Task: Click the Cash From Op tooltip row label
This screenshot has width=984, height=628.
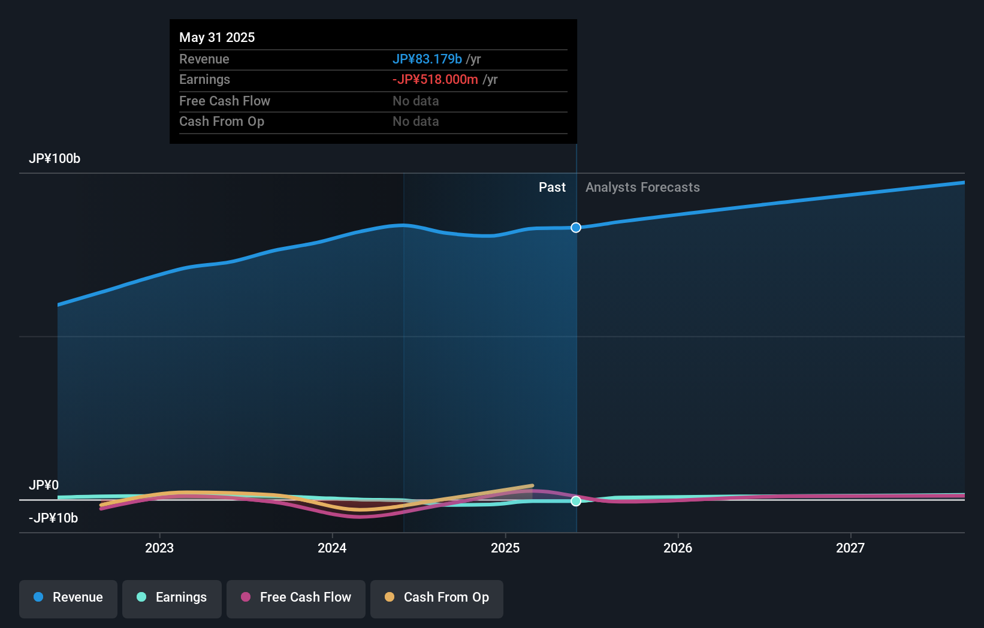Action: point(222,122)
